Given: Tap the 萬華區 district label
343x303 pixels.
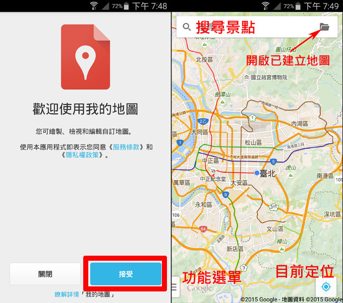Looking at the screenshot, I should (x=182, y=182).
